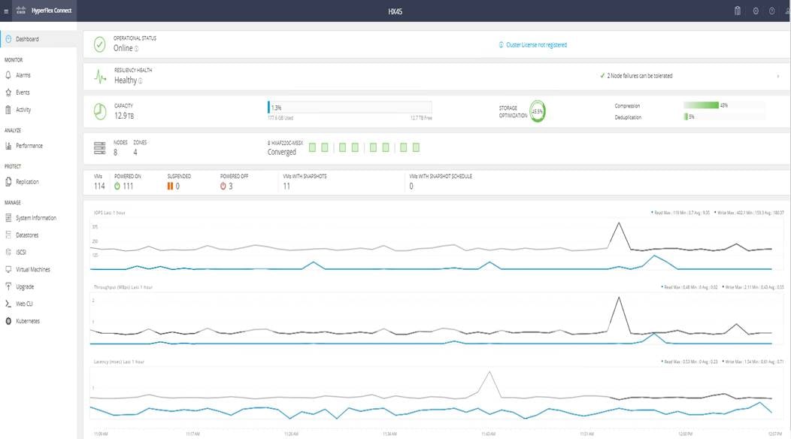Expand the Resiliency Health details chevron
This screenshot has width=791, height=439.
(778, 76)
